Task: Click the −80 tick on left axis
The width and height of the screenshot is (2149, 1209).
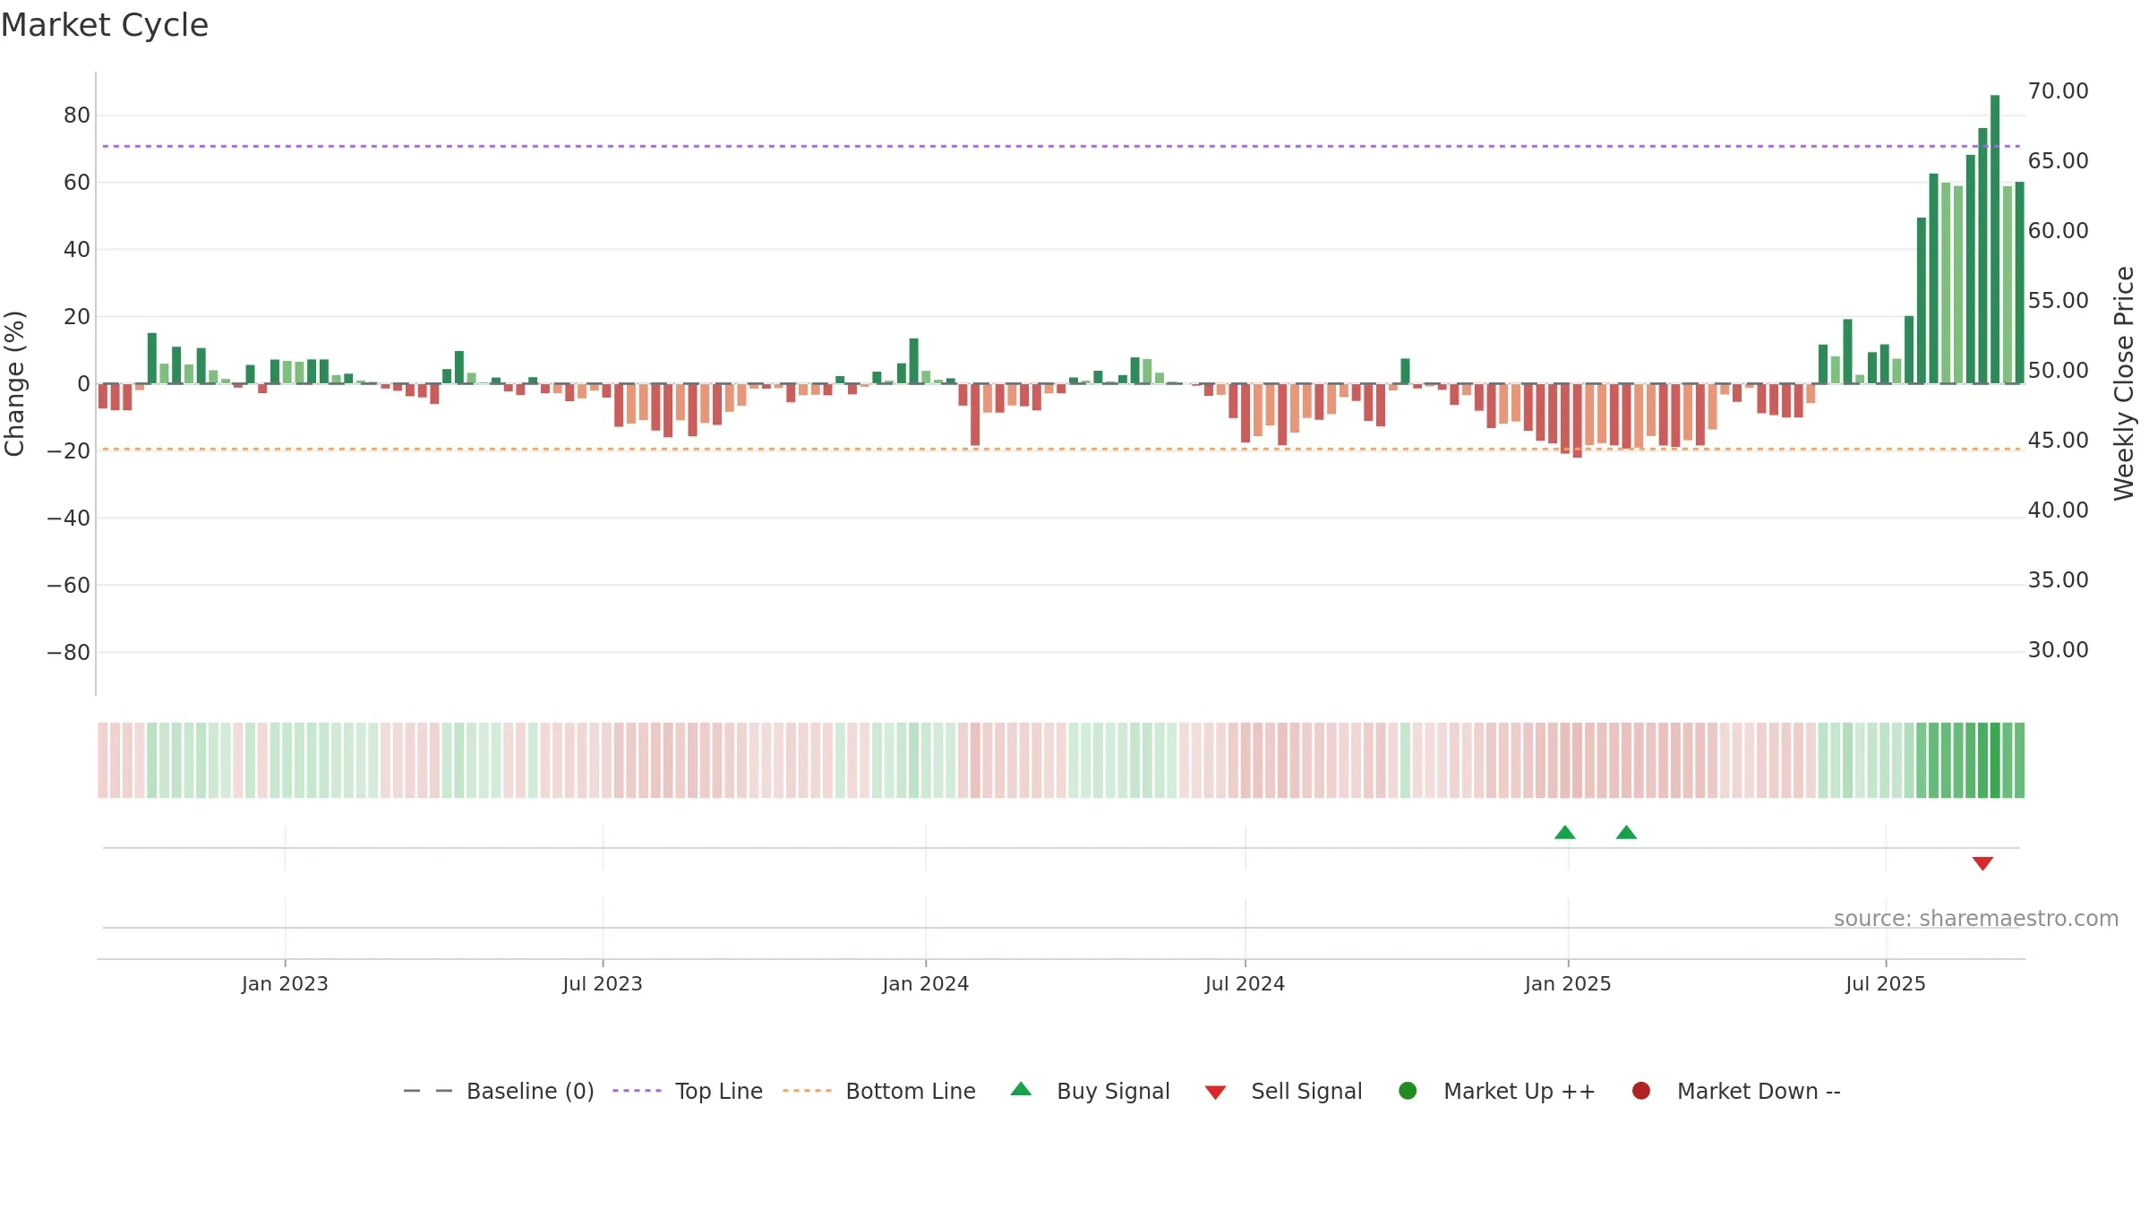Action: 69,652
